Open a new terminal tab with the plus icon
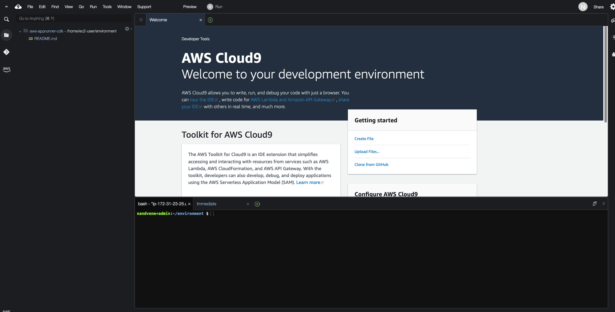 click(257, 204)
